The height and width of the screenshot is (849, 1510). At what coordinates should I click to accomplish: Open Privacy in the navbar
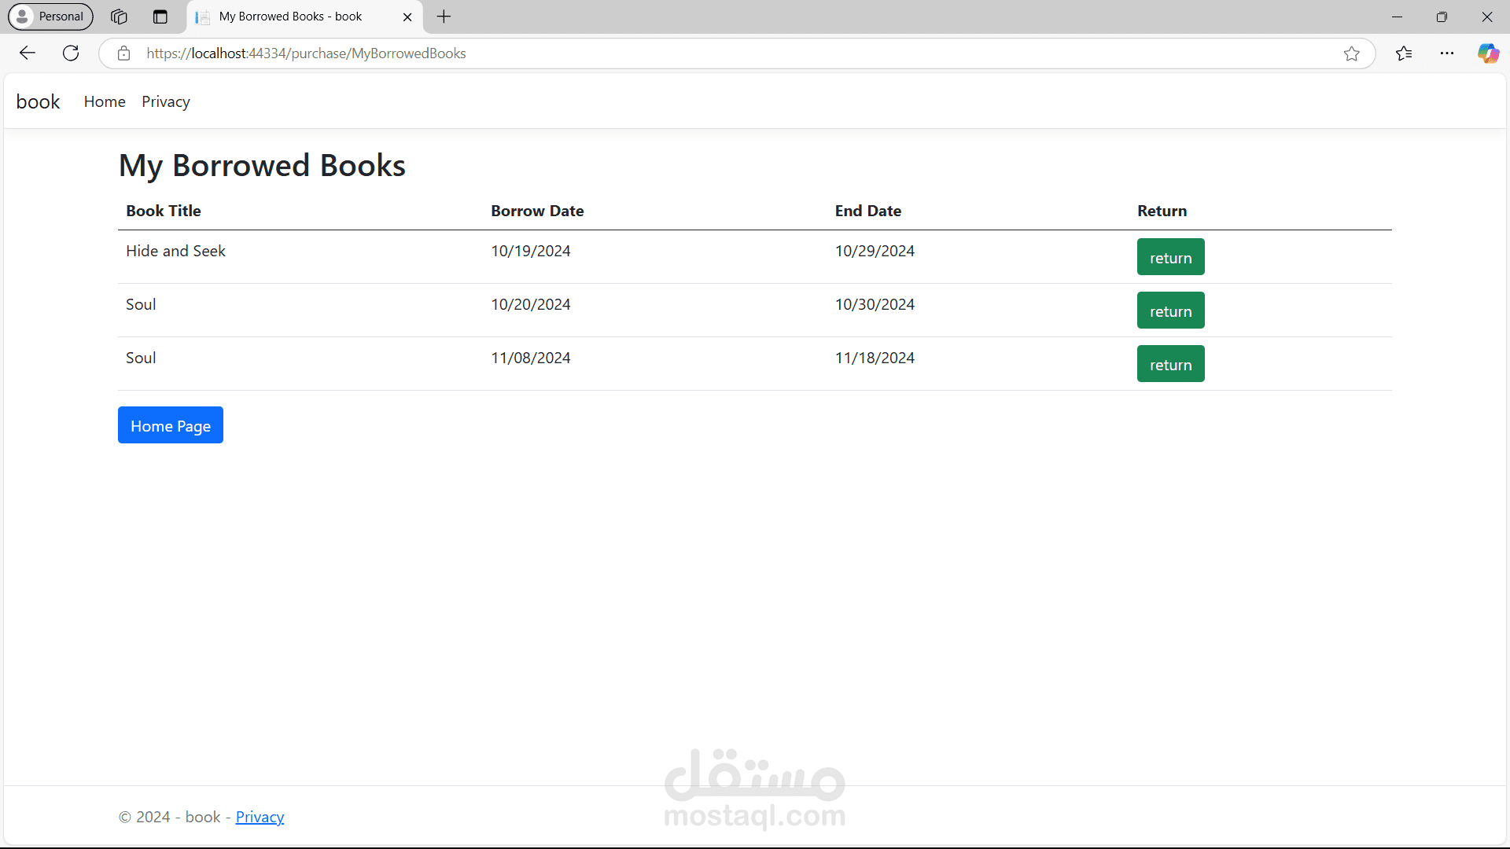(166, 101)
